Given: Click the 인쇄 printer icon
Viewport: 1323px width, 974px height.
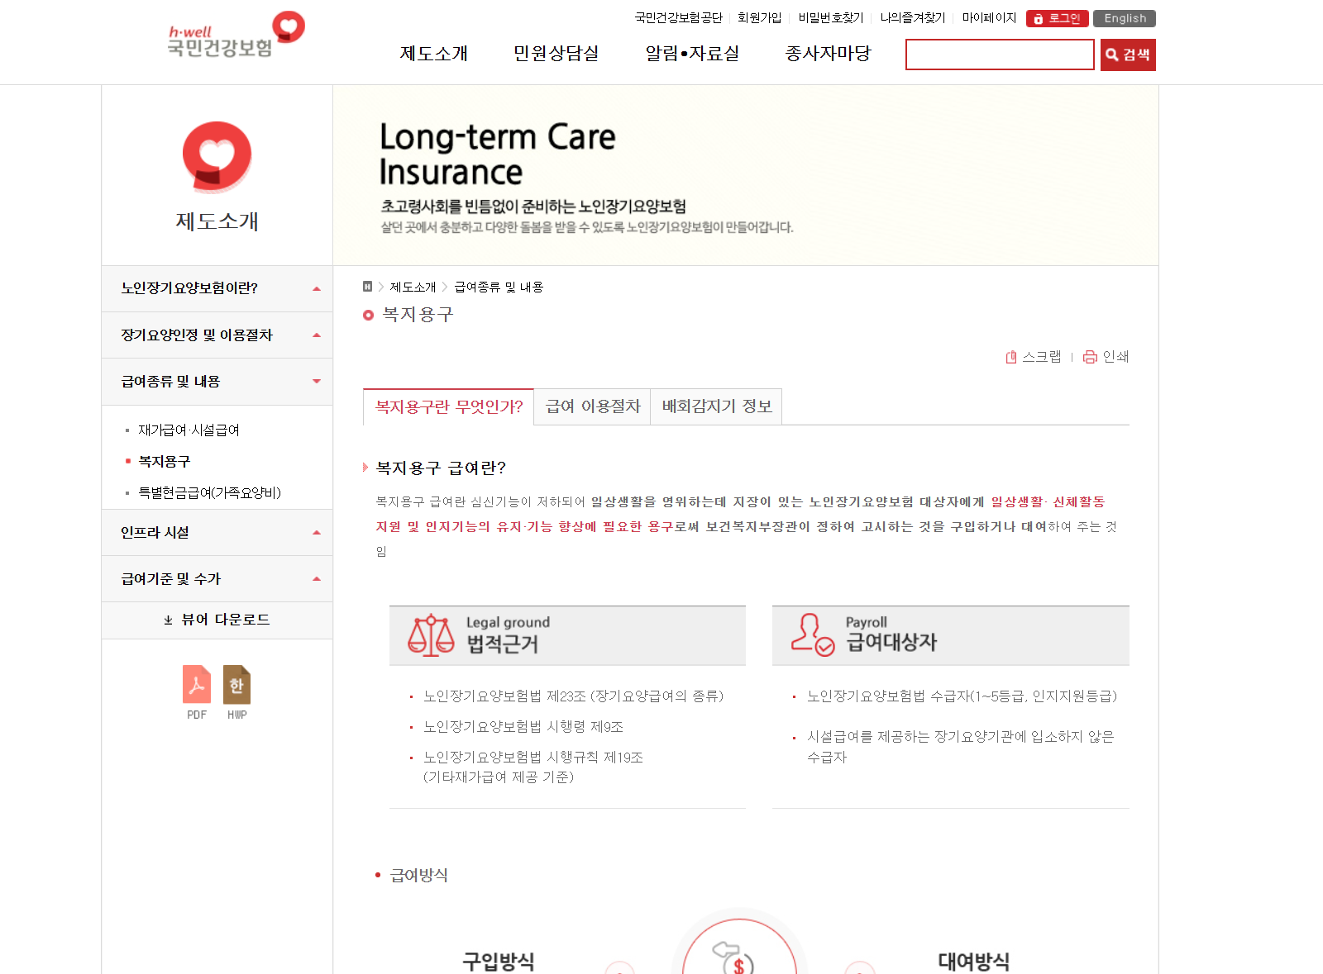Looking at the screenshot, I should point(1090,357).
